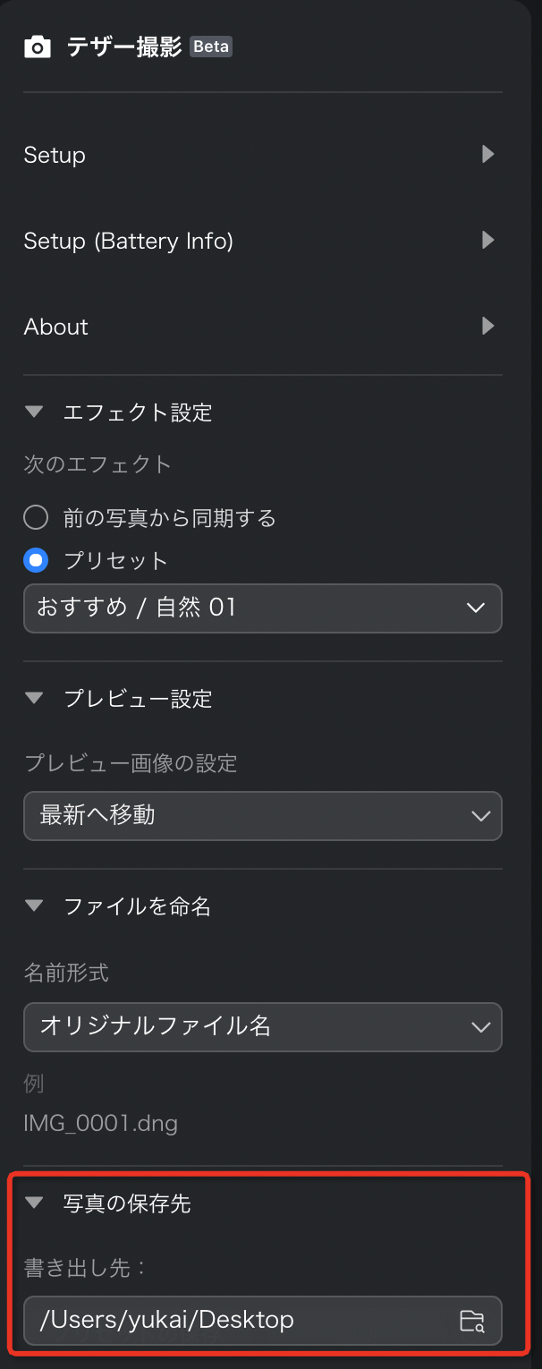Click the camera icon beside テザー撮影
Screen dimensions: 542x1369
pos(37,47)
